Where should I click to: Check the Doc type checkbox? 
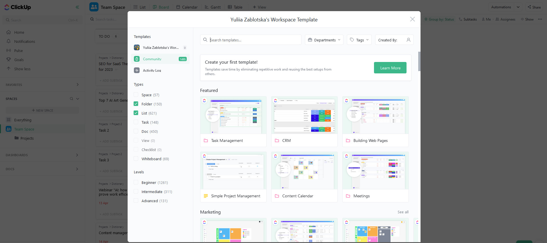136,131
